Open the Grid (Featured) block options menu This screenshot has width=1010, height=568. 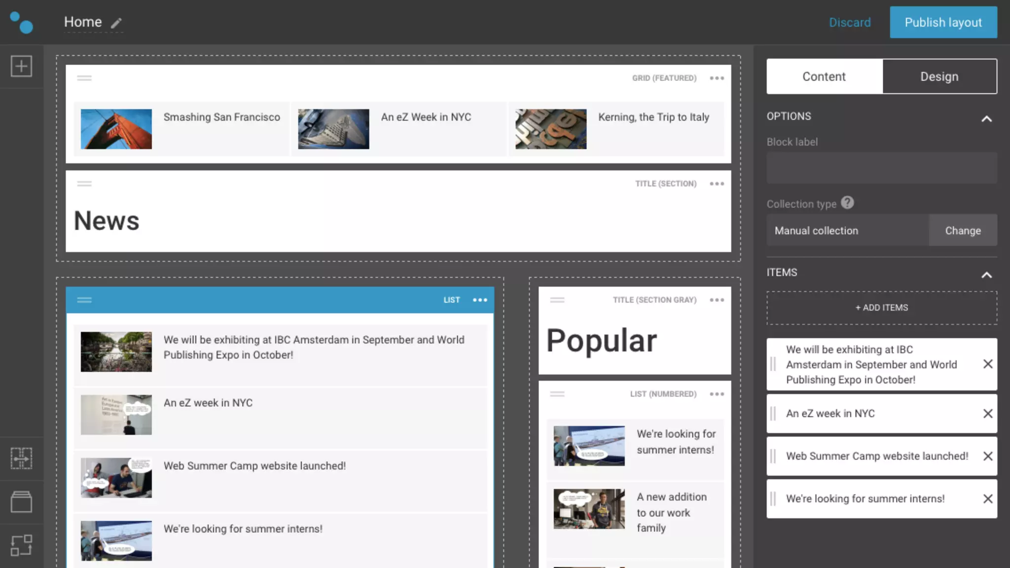pos(717,78)
